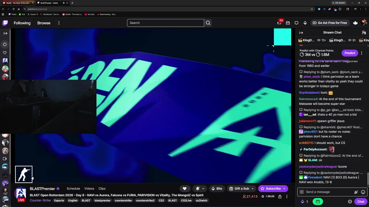Switch to the Reddit browser tab
This screenshot has width=369, height=207.
click(18, 3)
